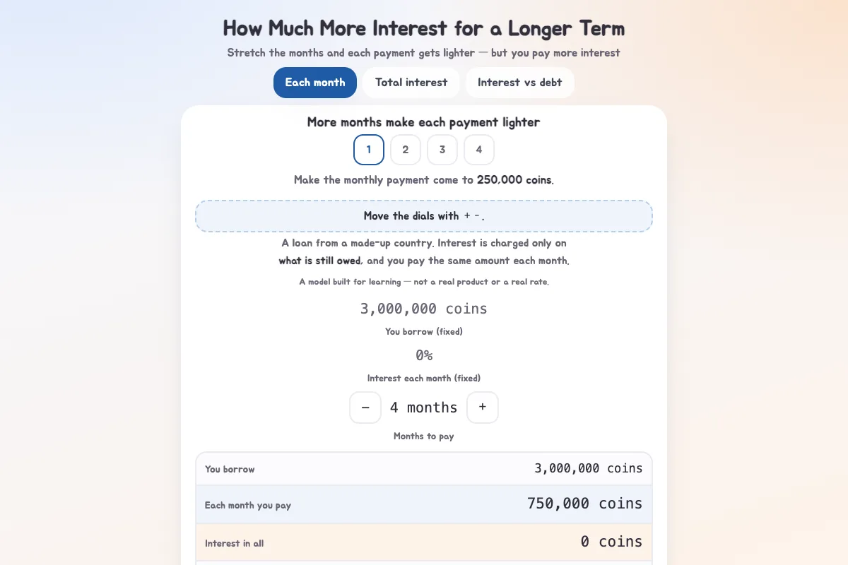Open challenge step 4
This screenshot has height=565, width=848.
pos(479,150)
